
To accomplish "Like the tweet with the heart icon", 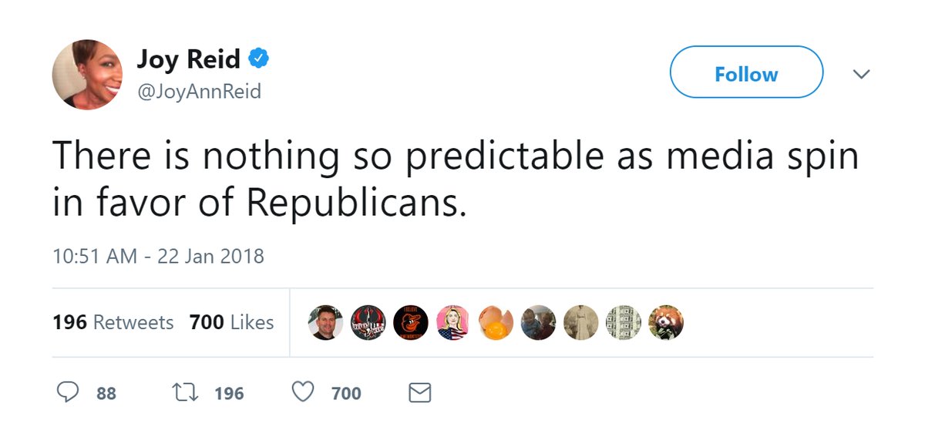I will [x=303, y=393].
